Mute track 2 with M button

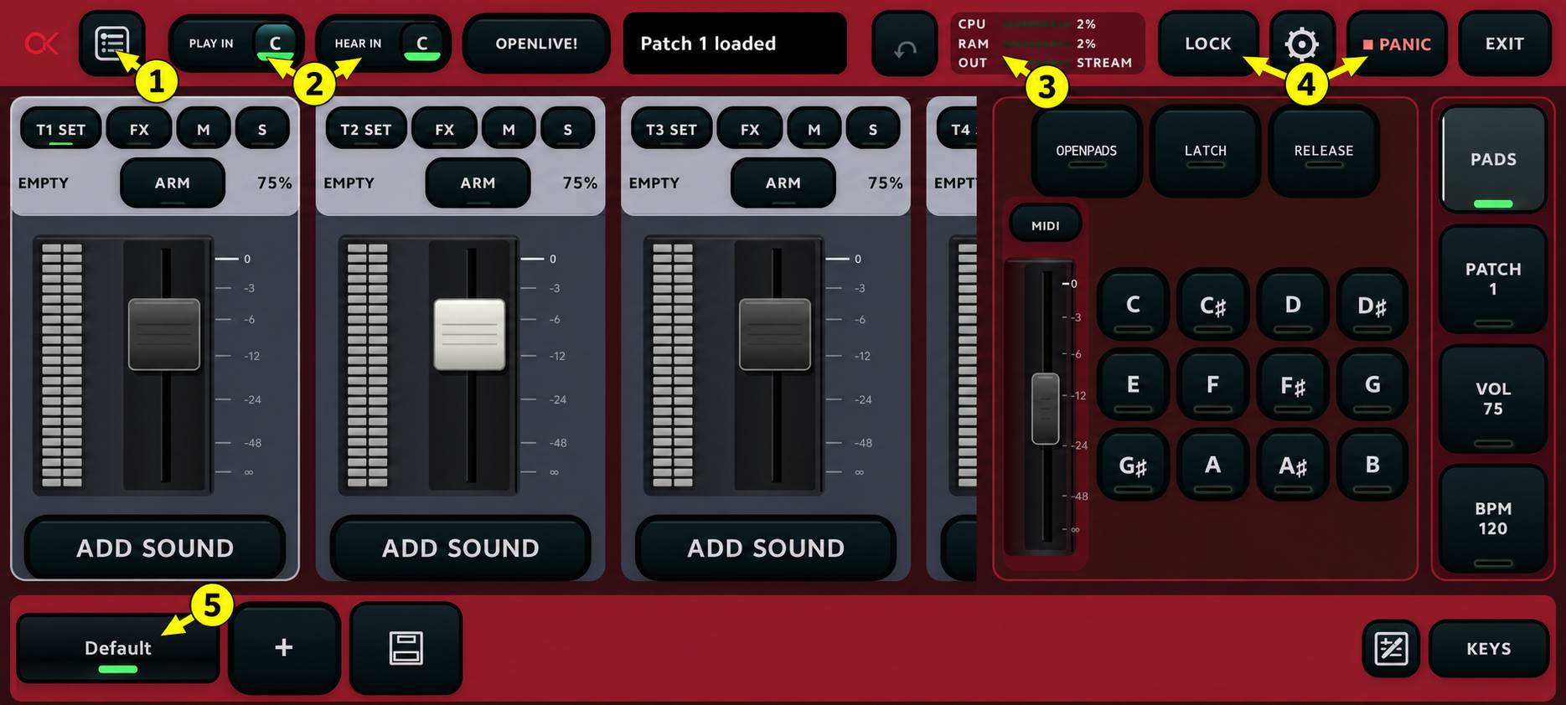pyautogui.click(x=509, y=129)
